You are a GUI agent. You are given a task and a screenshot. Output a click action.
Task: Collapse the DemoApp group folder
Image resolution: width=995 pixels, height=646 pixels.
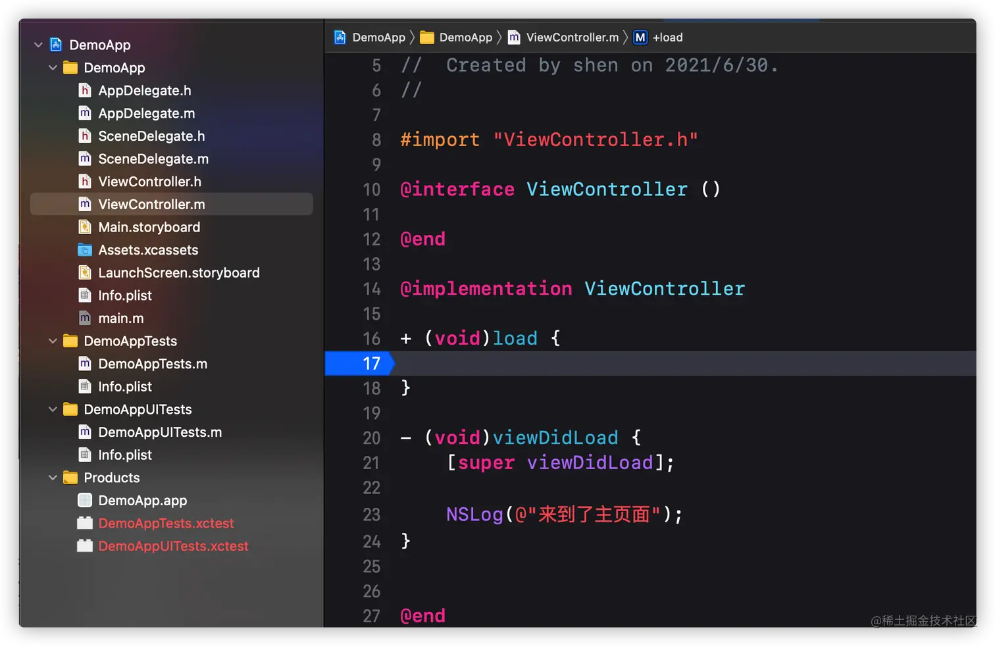point(53,68)
